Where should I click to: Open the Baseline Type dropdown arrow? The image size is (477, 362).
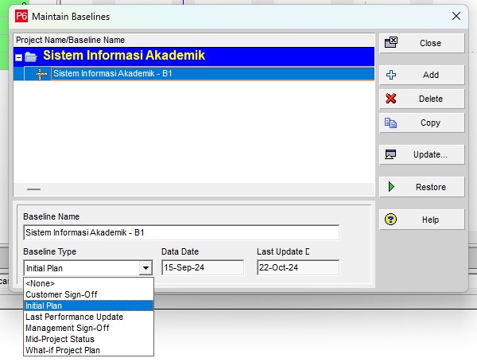click(x=145, y=268)
